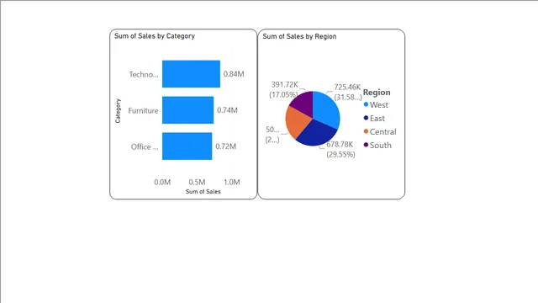Click the 'Sum of Sales by Region' title

(x=299, y=36)
